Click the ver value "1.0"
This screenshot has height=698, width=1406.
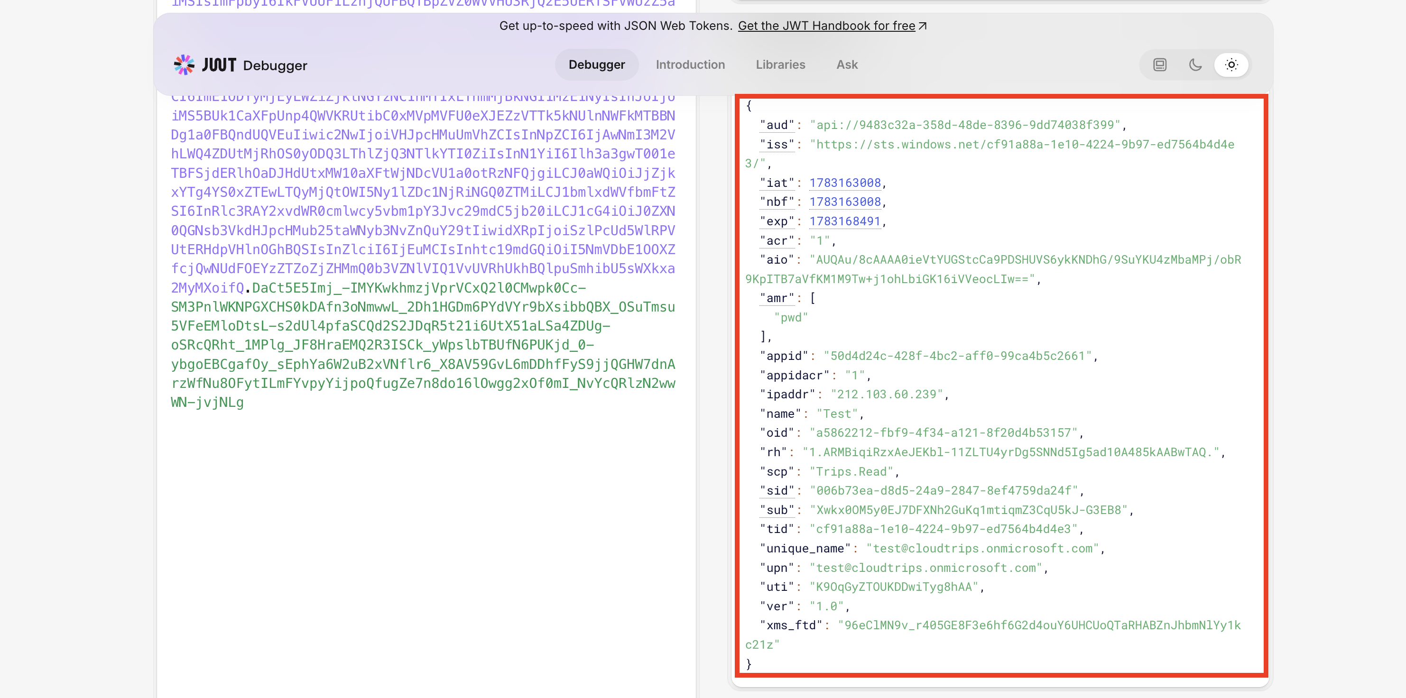click(826, 606)
